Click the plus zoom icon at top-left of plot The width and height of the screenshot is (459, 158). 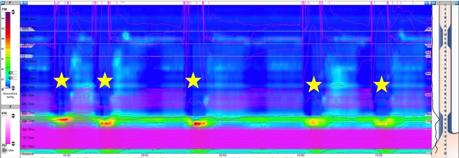pos(22,3)
